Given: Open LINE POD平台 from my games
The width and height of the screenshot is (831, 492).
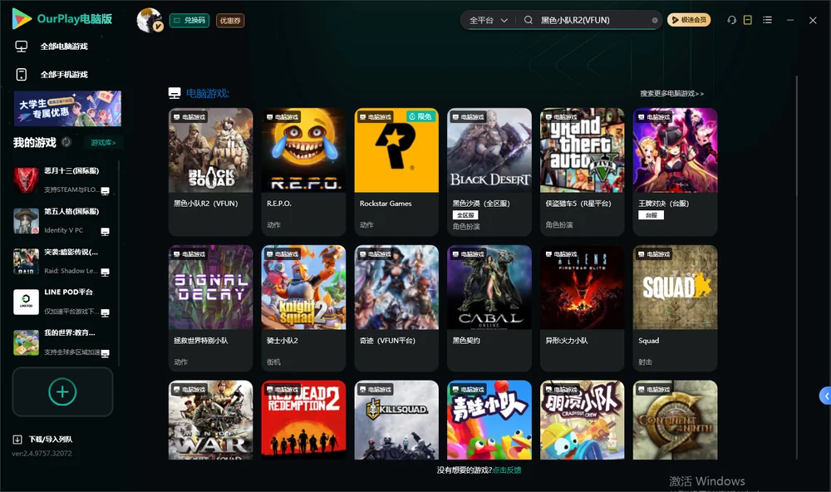Looking at the screenshot, I should coord(61,302).
